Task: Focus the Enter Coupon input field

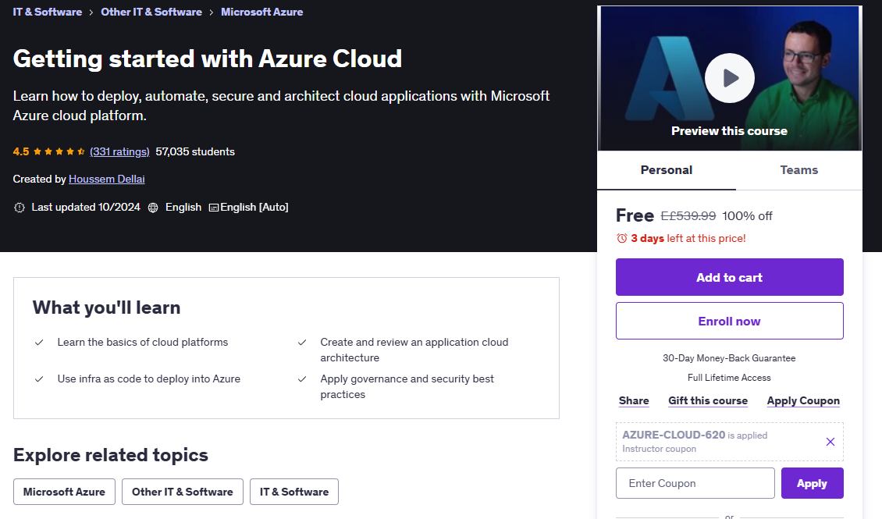Action: (x=695, y=483)
